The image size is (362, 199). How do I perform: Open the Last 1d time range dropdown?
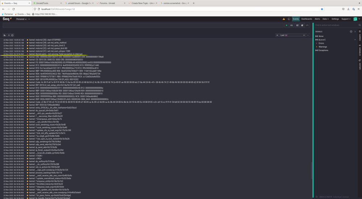pos(292,35)
